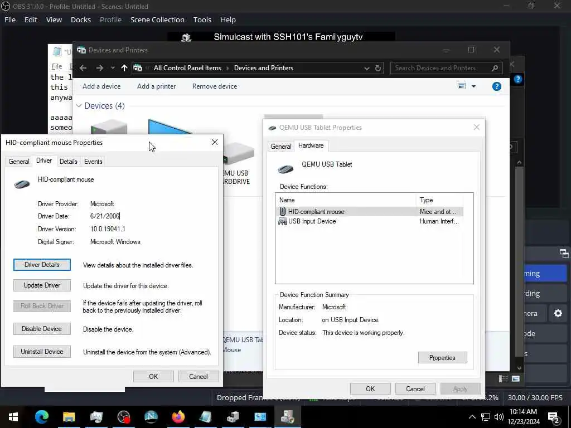Switch to General tab in HID-compliant mouse Properties
The height and width of the screenshot is (428, 571).
(x=18, y=162)
